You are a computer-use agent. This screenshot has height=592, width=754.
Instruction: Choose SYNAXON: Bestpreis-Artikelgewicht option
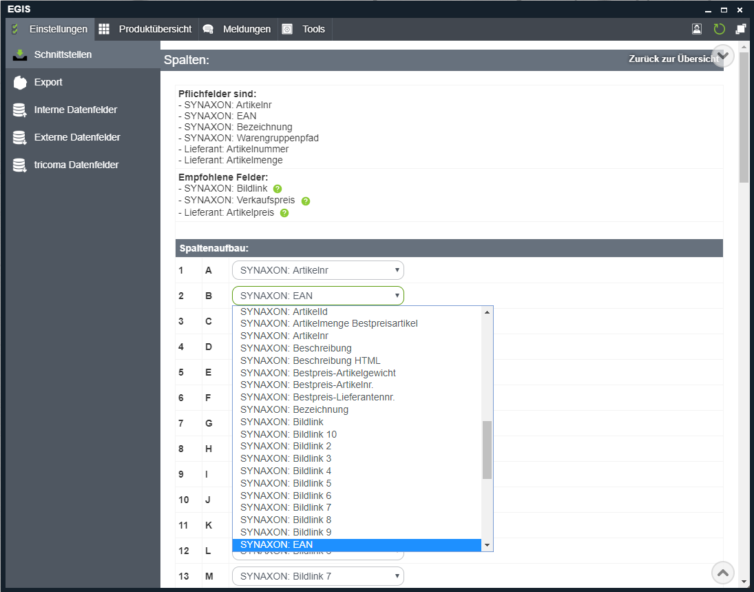[x=357, y=373]
